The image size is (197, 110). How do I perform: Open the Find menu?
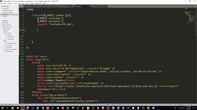coord(15,3)
